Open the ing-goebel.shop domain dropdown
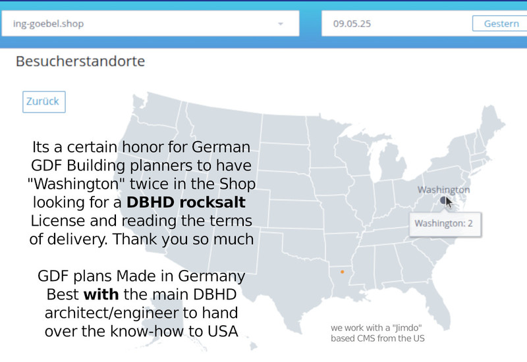 (x=150, y=24)
